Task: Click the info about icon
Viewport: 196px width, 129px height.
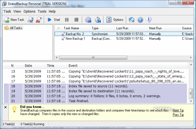Action: click(149, 19)
